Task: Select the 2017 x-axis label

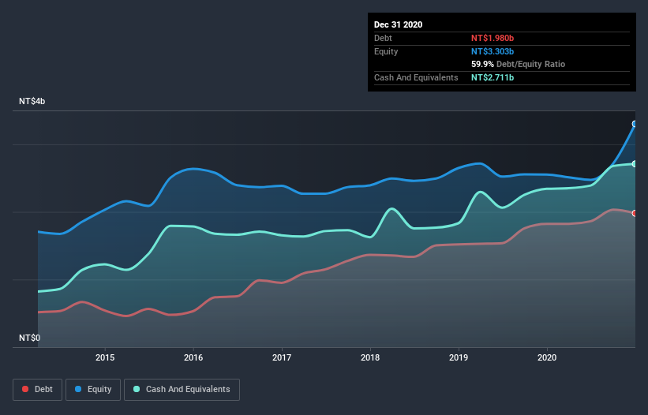Action: point(282,357)
